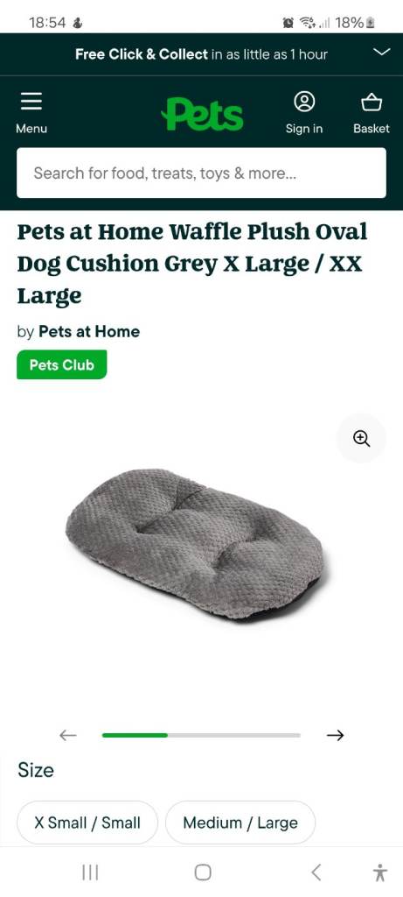403x897 pixels.
Task: Focus the Search for food, treats, toys field
Action: [x=201, y=173]
